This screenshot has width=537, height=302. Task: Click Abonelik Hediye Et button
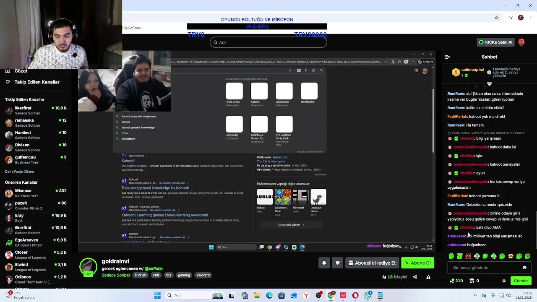point(372,263)
